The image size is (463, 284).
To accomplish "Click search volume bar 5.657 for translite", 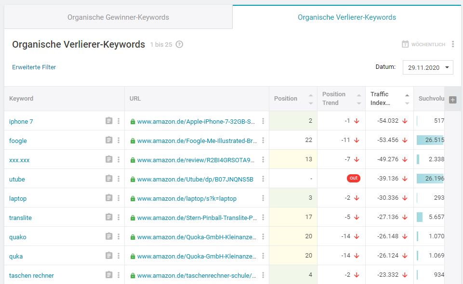I will [x=420, y=217].
